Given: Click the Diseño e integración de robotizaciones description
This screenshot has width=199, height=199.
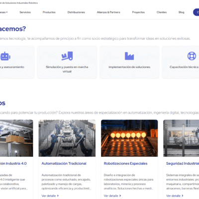Looking at the screenshot, I should point(128,182).
